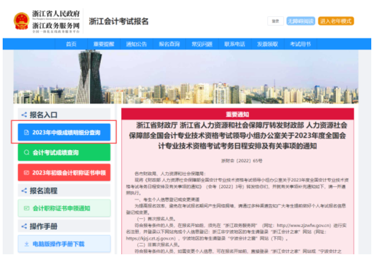Enable 无障碍阅读 accessibility reading mode

[300, 21]
